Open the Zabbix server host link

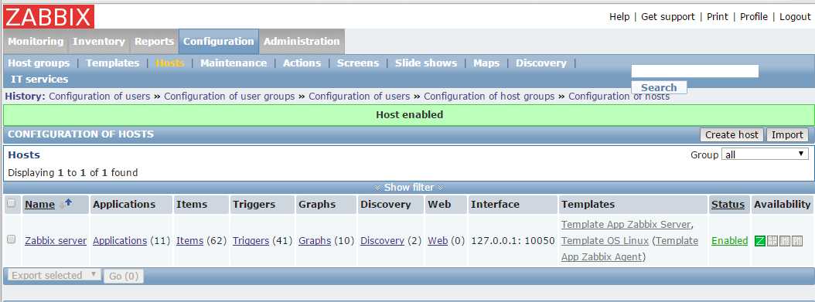(56, 241)
